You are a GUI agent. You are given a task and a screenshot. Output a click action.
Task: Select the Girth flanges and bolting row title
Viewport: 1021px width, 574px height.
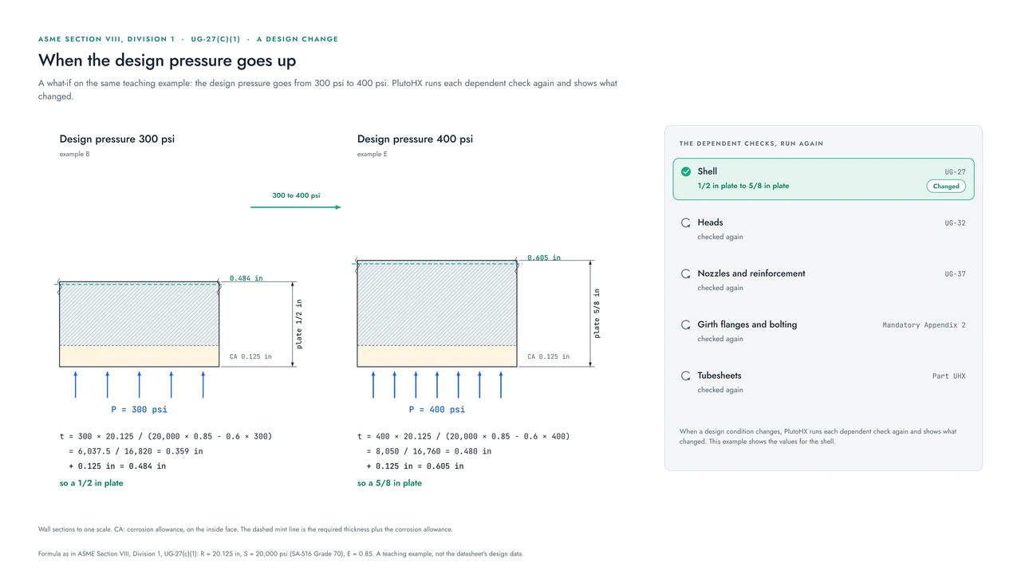click(747, 324)
